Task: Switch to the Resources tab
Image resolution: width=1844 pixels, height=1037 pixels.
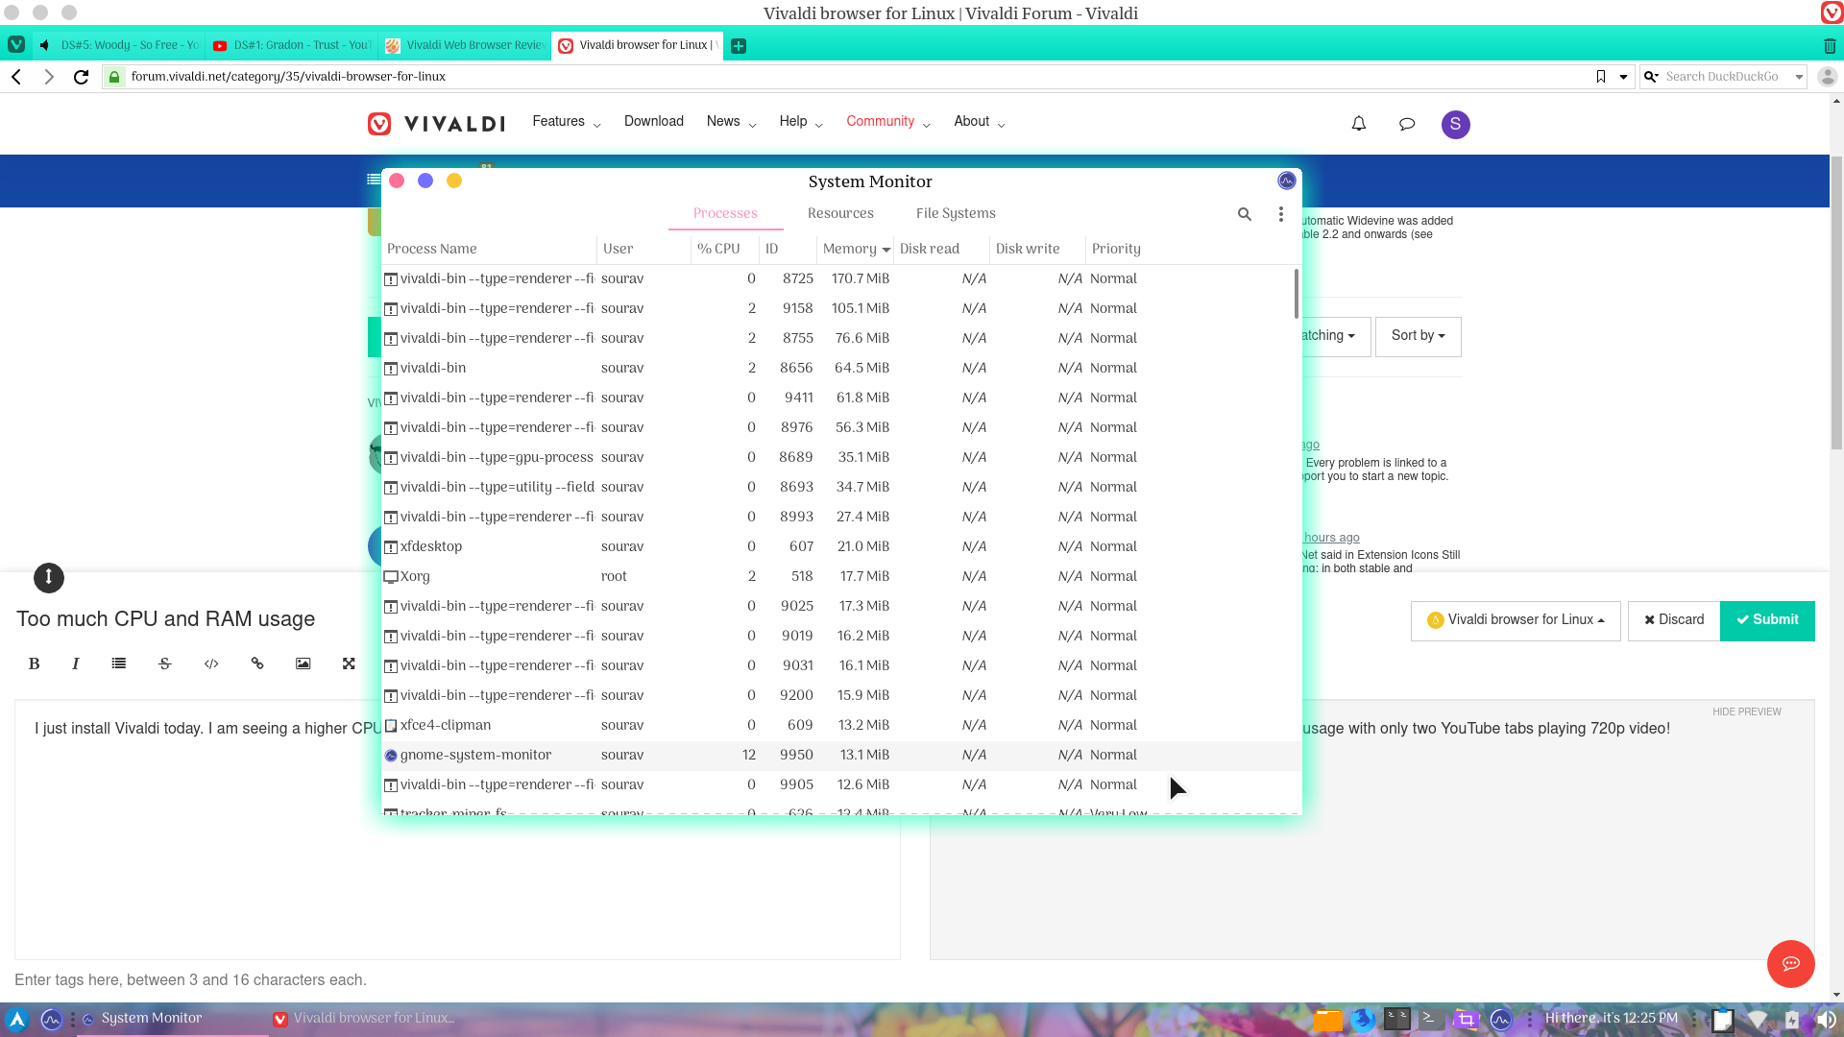Action: (x=840, y=214)
